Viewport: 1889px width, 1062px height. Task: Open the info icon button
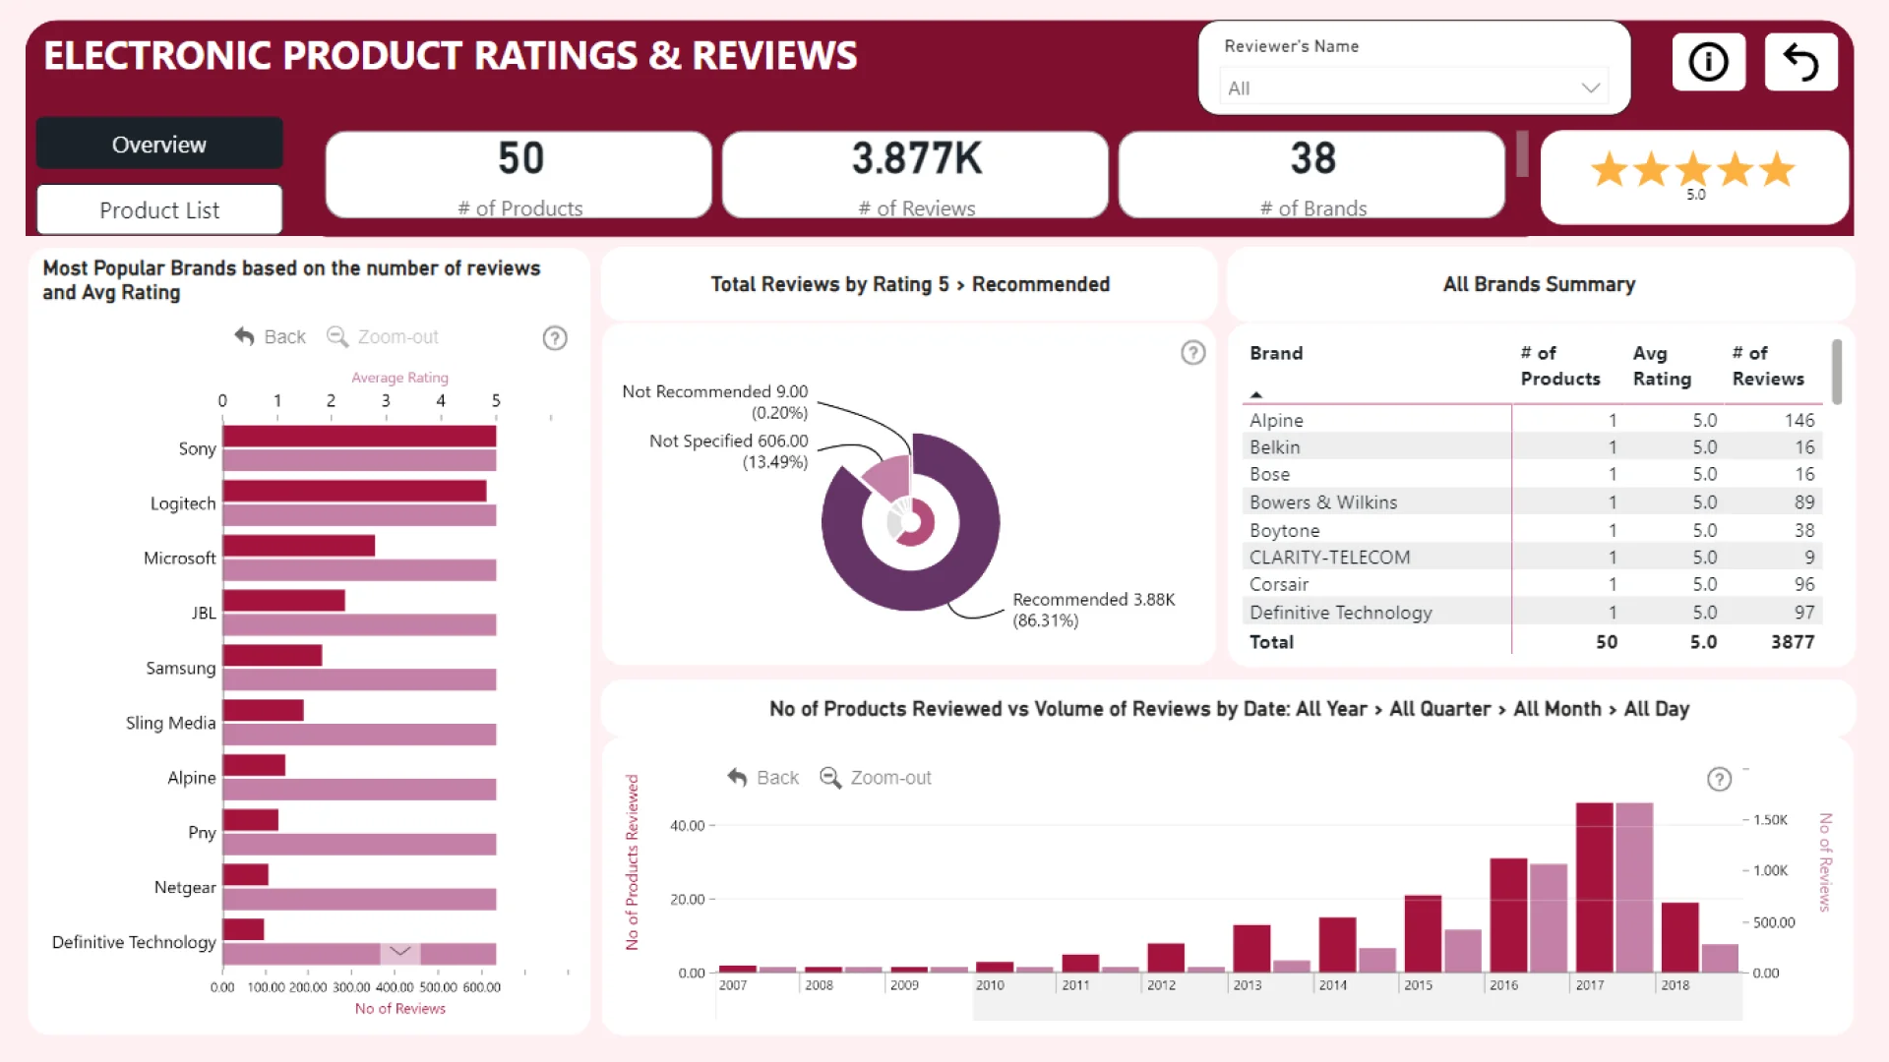(x=1709, y=62)
